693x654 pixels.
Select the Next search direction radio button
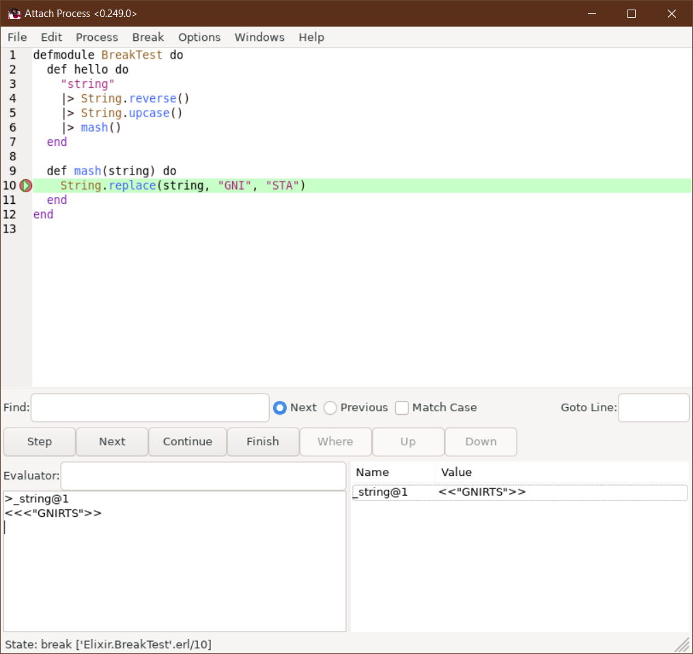pos(280,408)
